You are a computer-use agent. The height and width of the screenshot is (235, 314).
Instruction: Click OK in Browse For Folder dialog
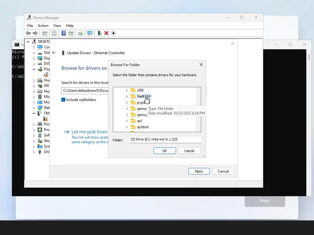click(x=165, y=151)
